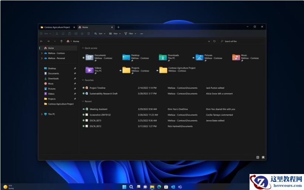Switch to Contoso Agriculture Project tab
This screenshot has width=304, height=190.
[56, 27]
